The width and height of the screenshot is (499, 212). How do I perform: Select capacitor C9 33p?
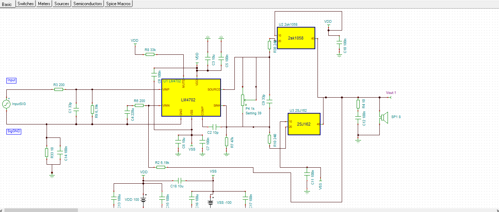click(x=269, y=101)
